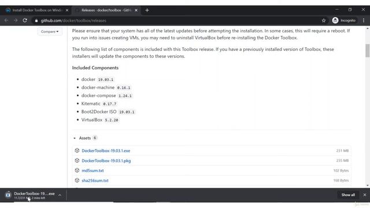Download DockerToolbox-19.03.1.exe asset
Image resolution: width=370 pixels, height=208 pixels.
(x=106, y=151)
